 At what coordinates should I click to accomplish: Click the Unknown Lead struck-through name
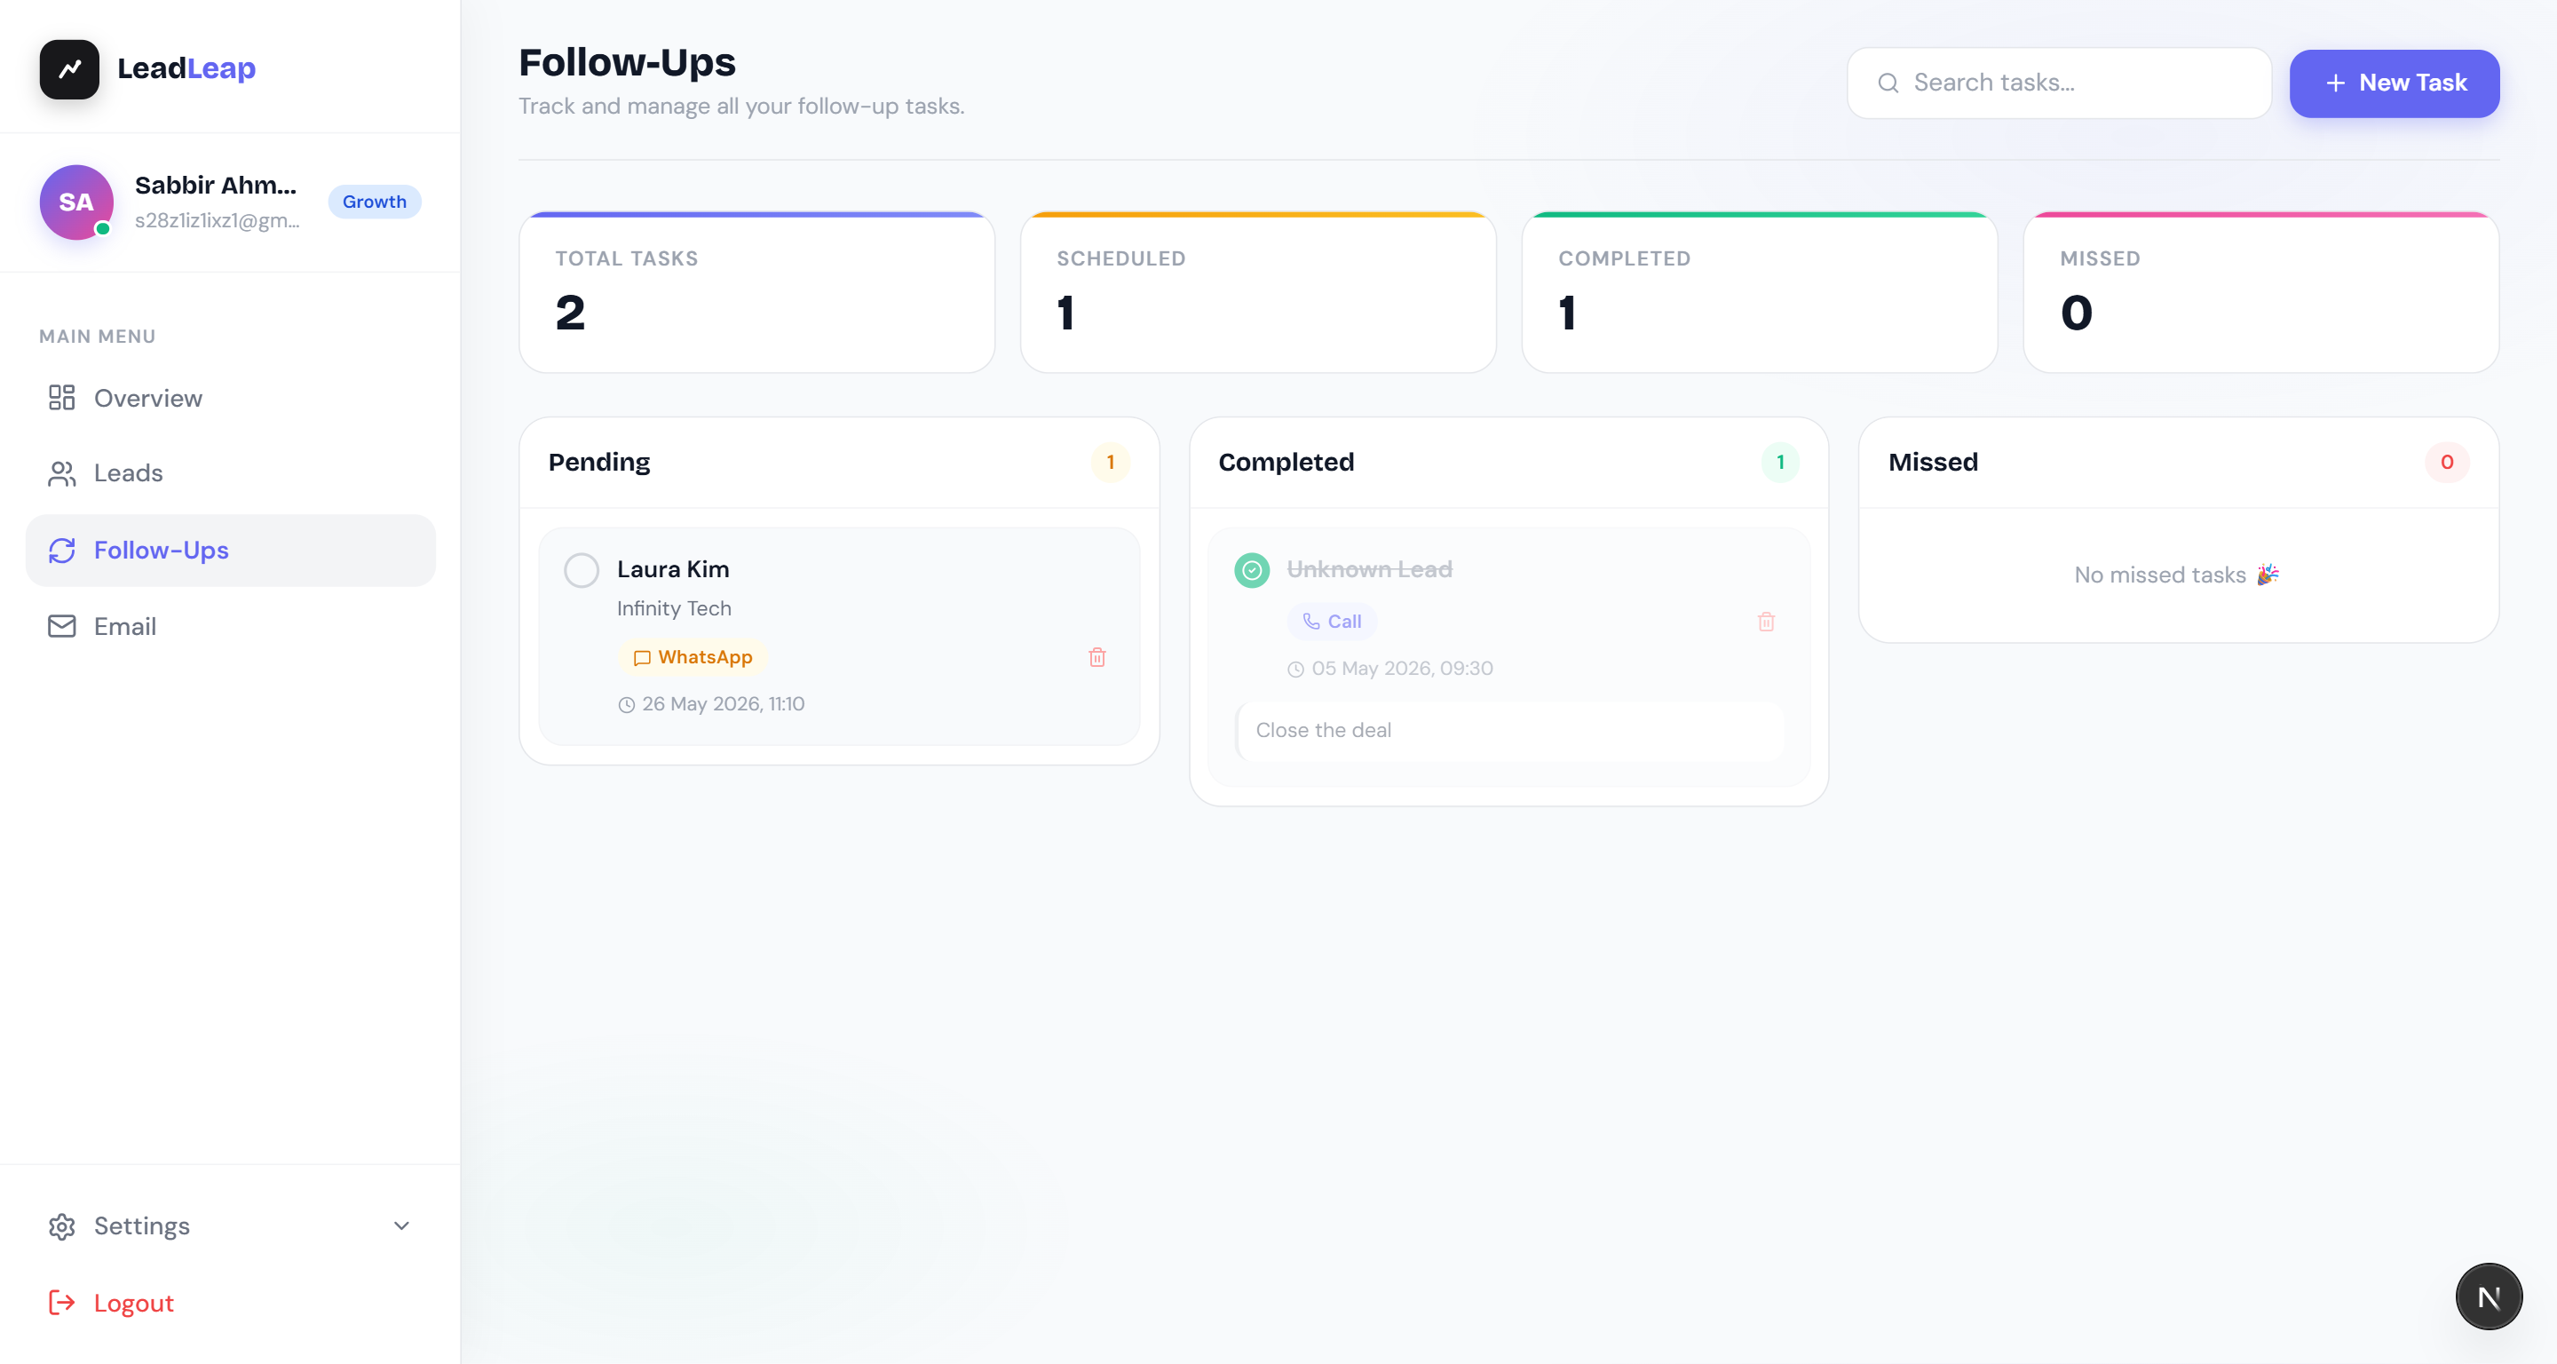tap(1369, 570)
